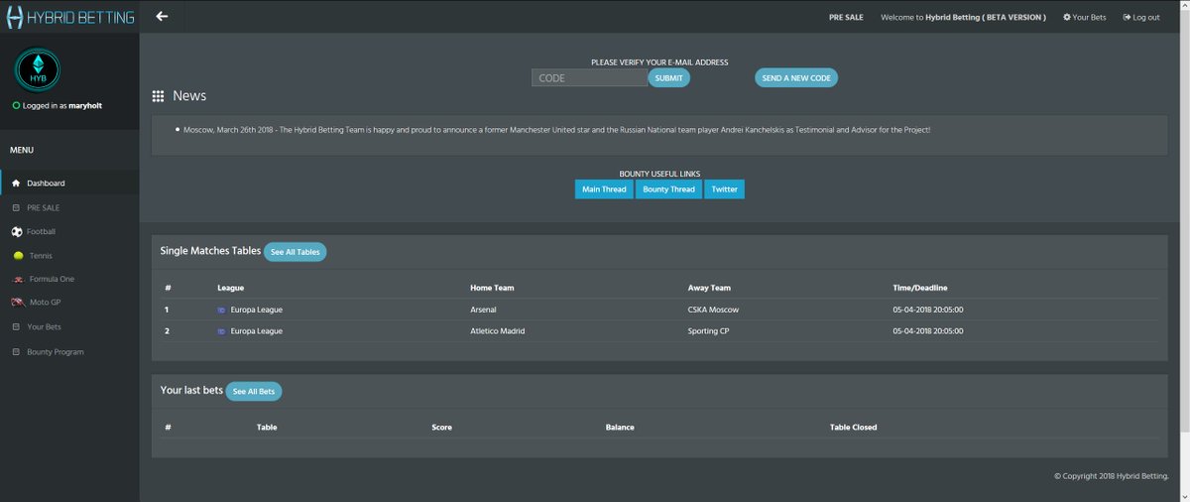Screen dimensions: 1190x502
Task: Click See All Tables button
Action: point(295,252)
